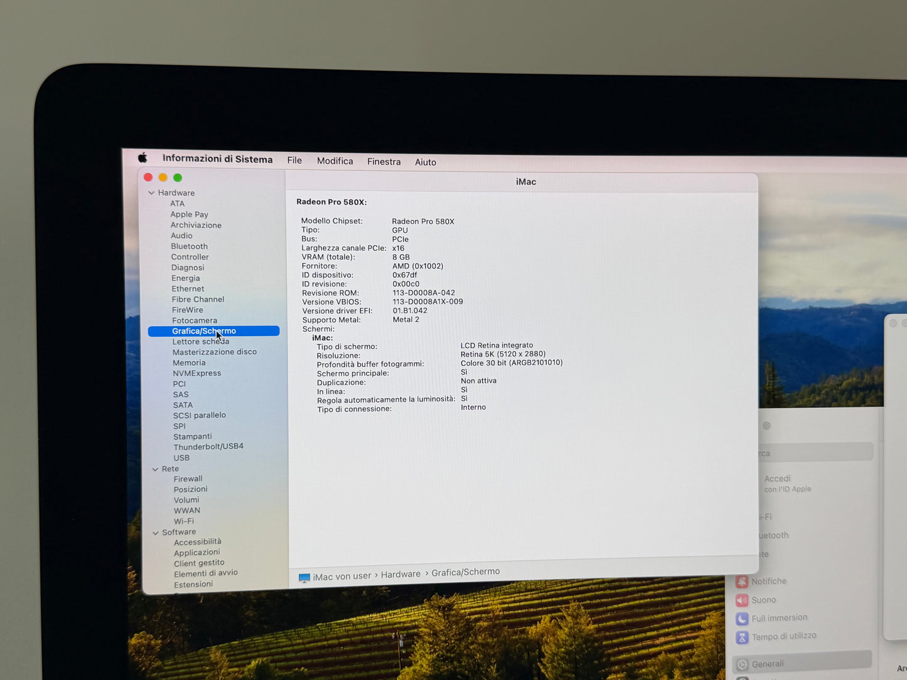Select Client gestito under Software
The width and height of the screenshot is (907, 680).
(x=199, y=563)
